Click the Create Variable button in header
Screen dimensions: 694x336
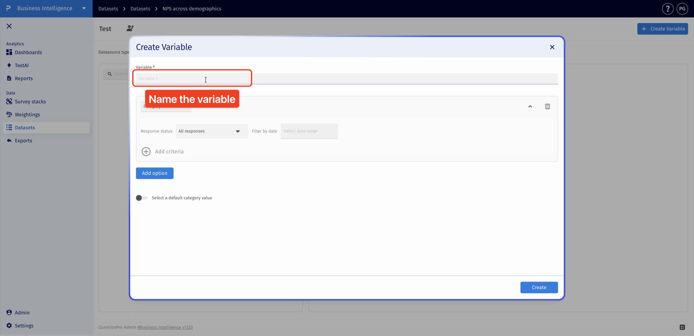point(662,29)
